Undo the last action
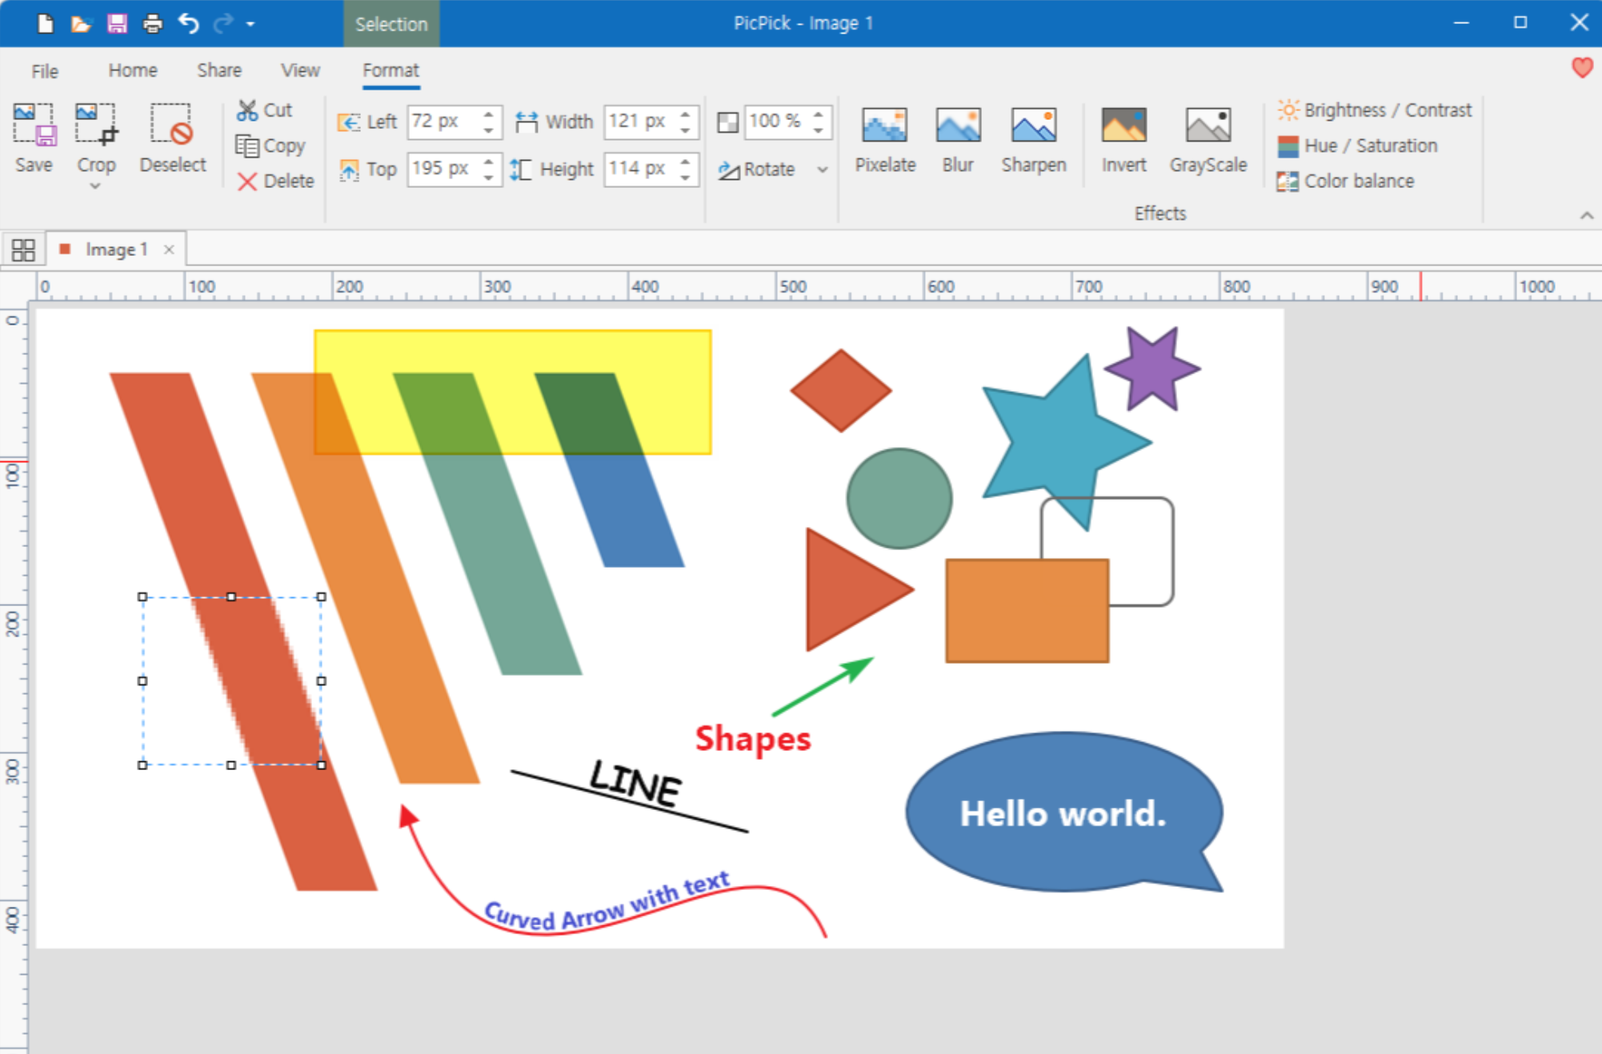Screen dimensions: 1602x1054 [x=188, y=23]
